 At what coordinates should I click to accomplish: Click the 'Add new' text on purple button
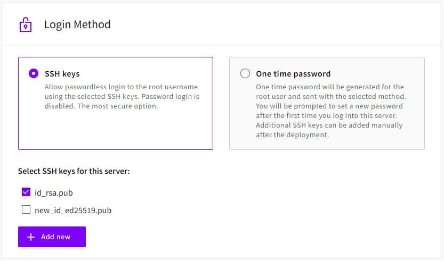[x=56, y=237]
